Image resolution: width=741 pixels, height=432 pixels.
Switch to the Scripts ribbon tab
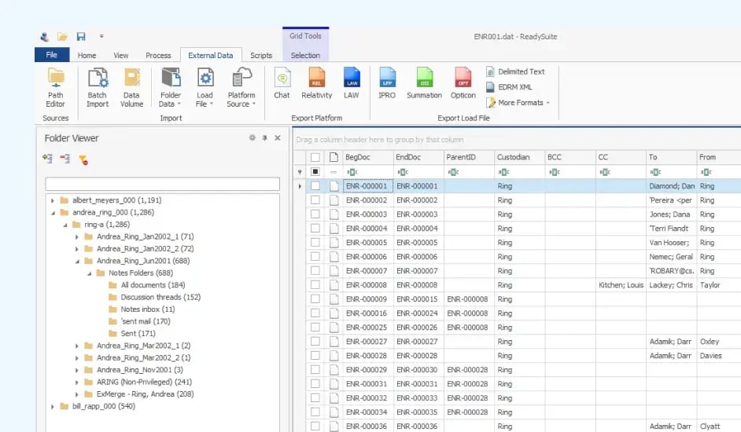tap(261, 56)
